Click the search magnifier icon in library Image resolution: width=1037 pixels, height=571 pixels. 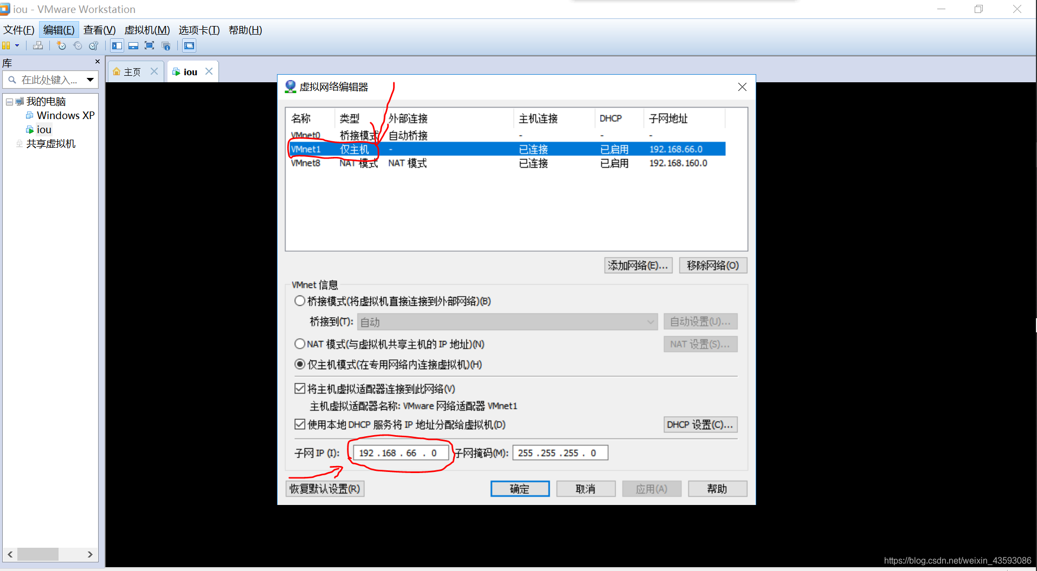(12, 80)
